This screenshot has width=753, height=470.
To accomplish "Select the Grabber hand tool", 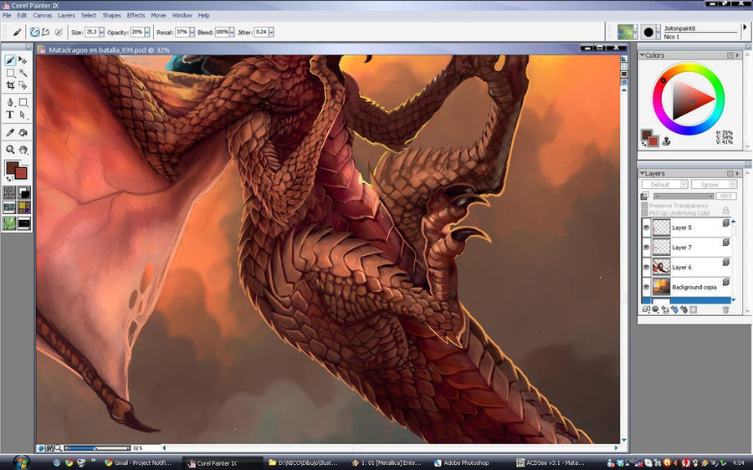I will (x=23, y=150).
